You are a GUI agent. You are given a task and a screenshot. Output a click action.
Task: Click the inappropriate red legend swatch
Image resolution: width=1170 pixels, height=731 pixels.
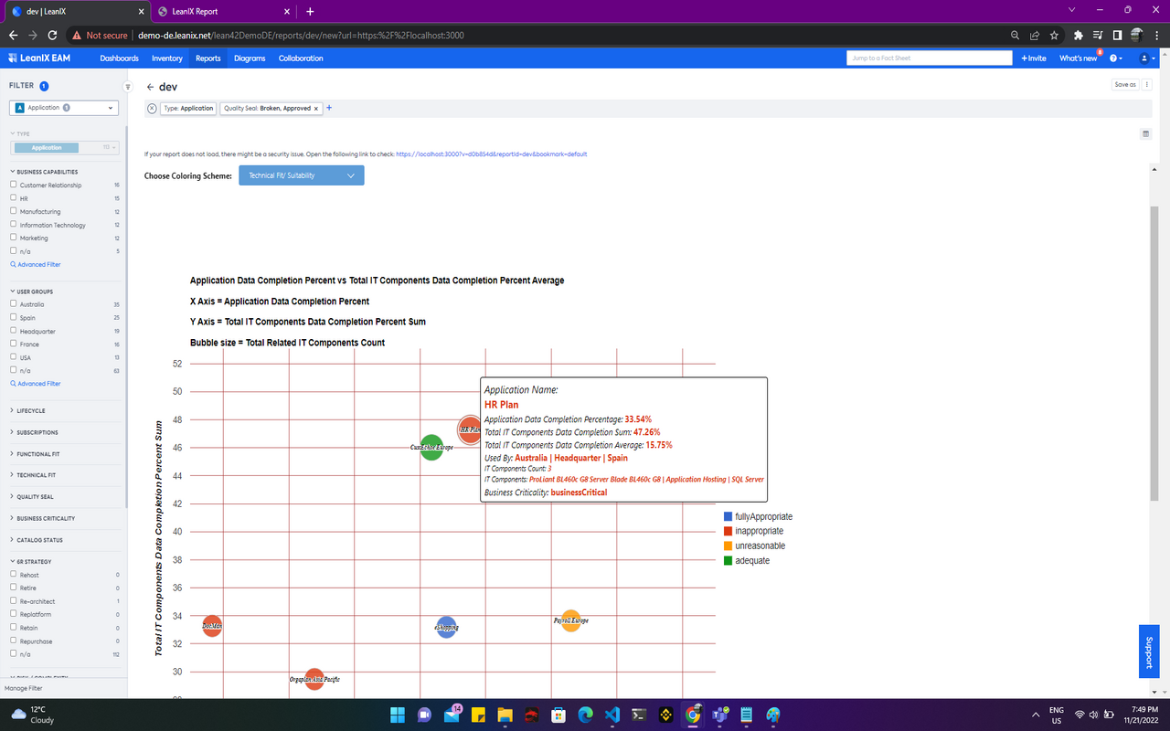point(728,531)
